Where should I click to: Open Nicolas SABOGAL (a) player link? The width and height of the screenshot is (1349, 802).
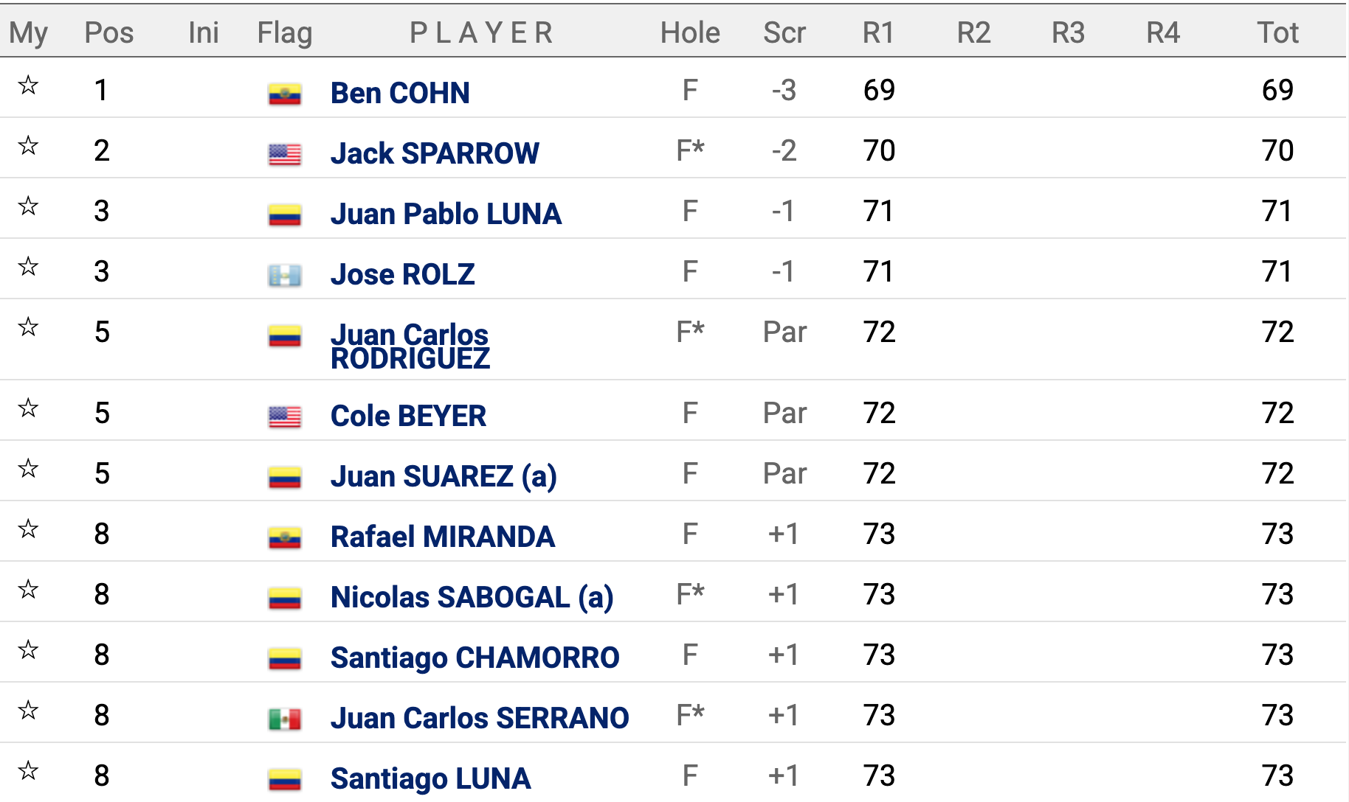coord(472,598)
